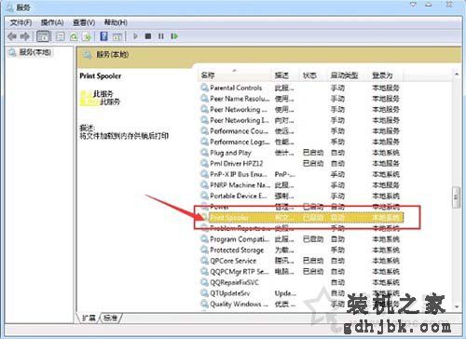Click the scrollbar up arrow

point(457,75)
